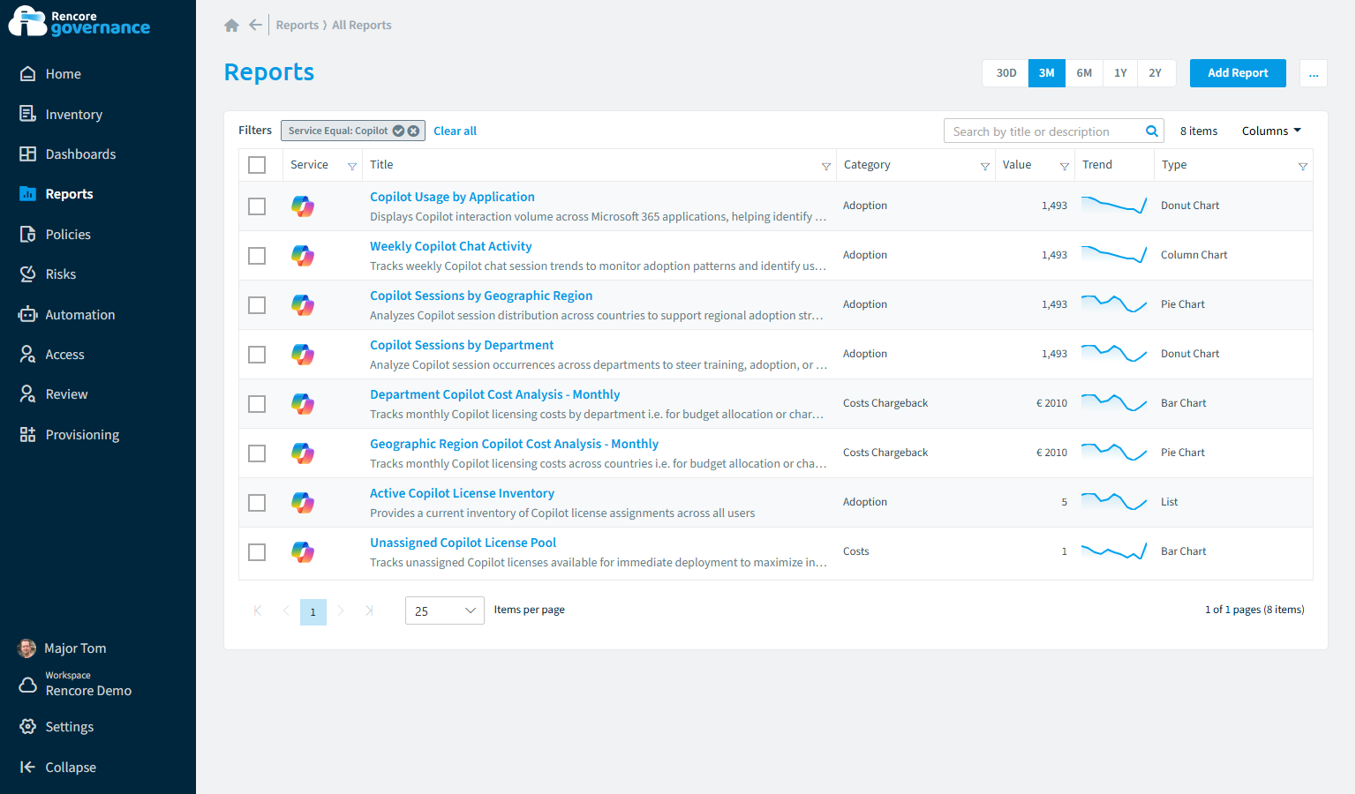Check Active Copilot License Inventory row
The height and width of the screenshot is (794, 1356).
(x=257, y=503)
